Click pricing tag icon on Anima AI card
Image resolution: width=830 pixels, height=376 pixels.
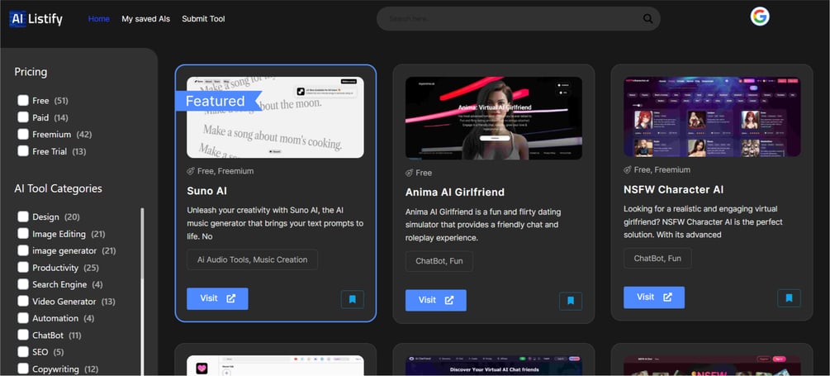click(x=409, y=173)
